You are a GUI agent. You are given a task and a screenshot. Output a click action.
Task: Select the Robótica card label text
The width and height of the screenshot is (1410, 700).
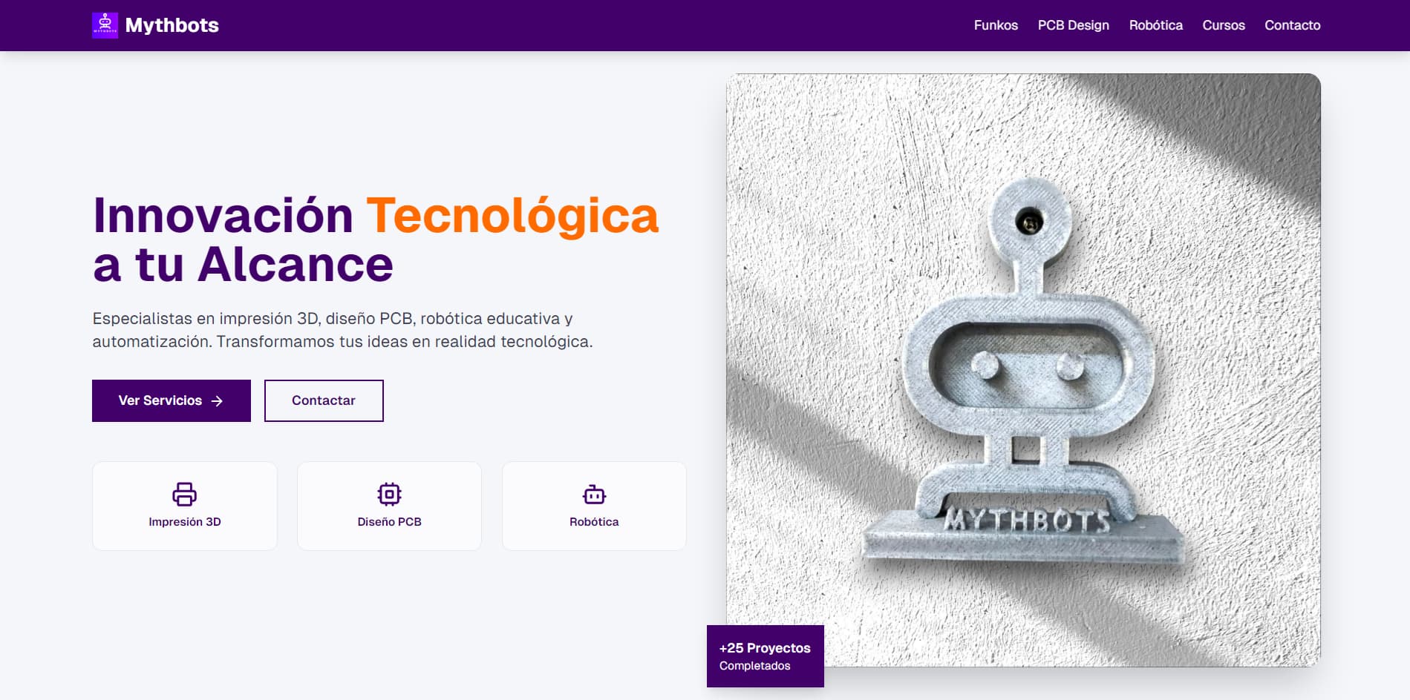pos(594,522)
